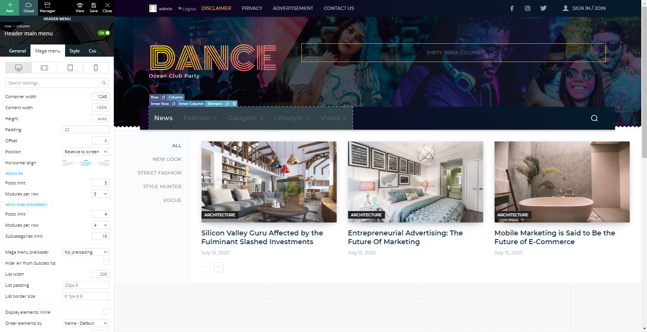Open Order elements by dropdown

tap(86, 323)
